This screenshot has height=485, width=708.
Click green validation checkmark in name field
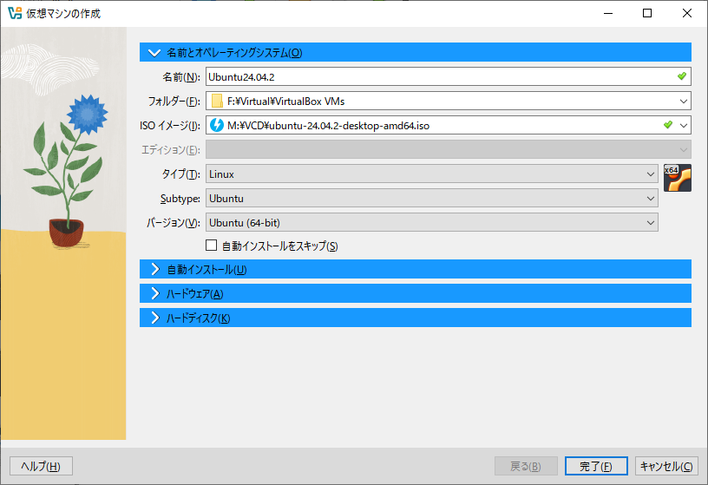[x=682, y=76]
